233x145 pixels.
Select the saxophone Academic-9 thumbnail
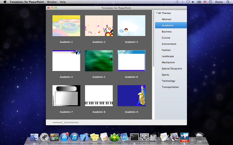(x=131, y=96)
